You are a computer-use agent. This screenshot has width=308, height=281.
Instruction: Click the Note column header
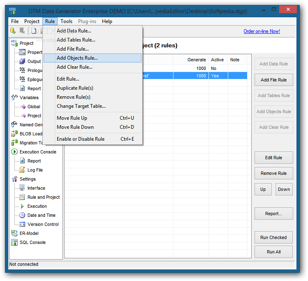click(237, 60)
